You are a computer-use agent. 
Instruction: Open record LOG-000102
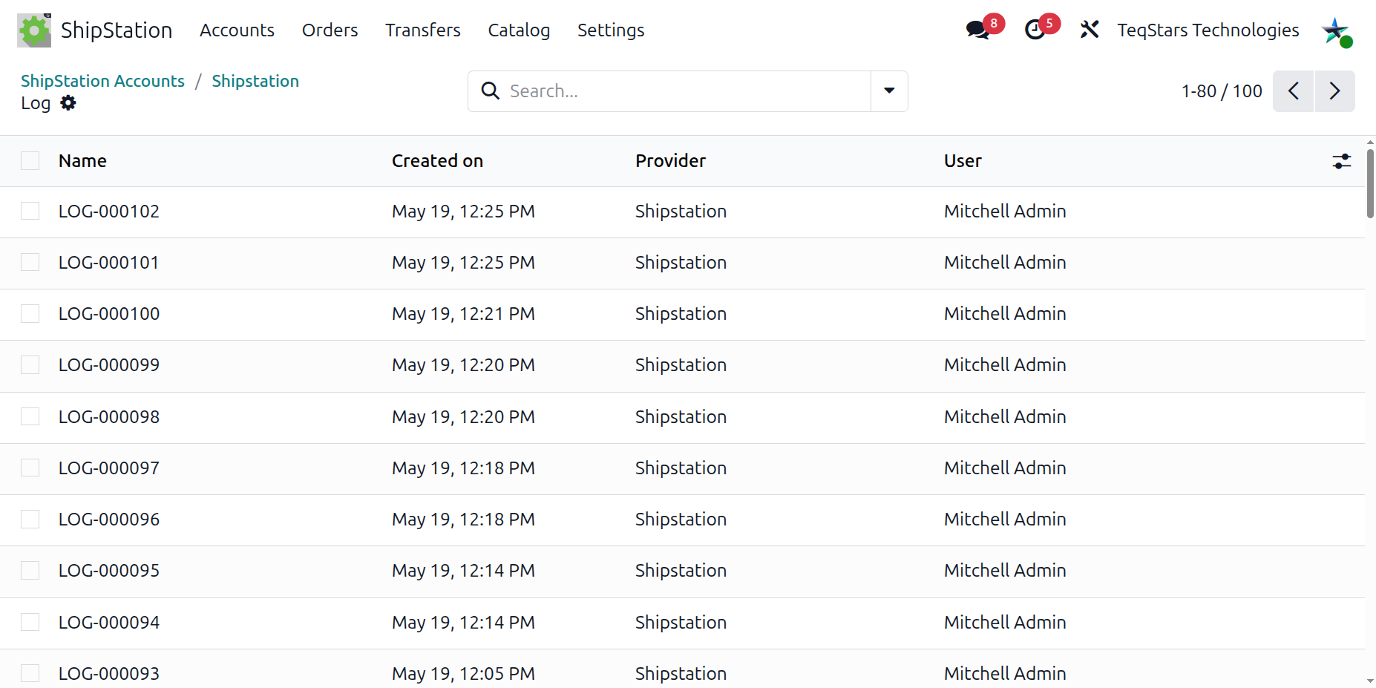coord(109,212)
